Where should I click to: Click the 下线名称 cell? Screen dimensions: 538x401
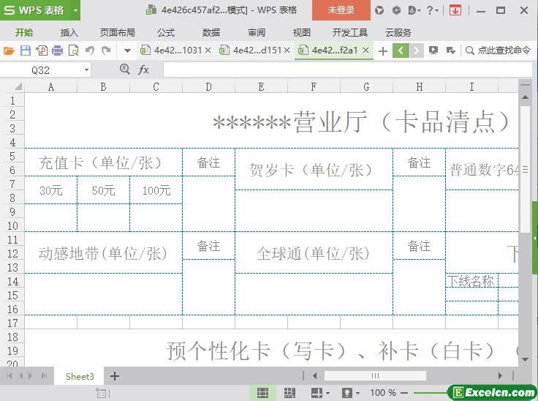coord(471,281)
